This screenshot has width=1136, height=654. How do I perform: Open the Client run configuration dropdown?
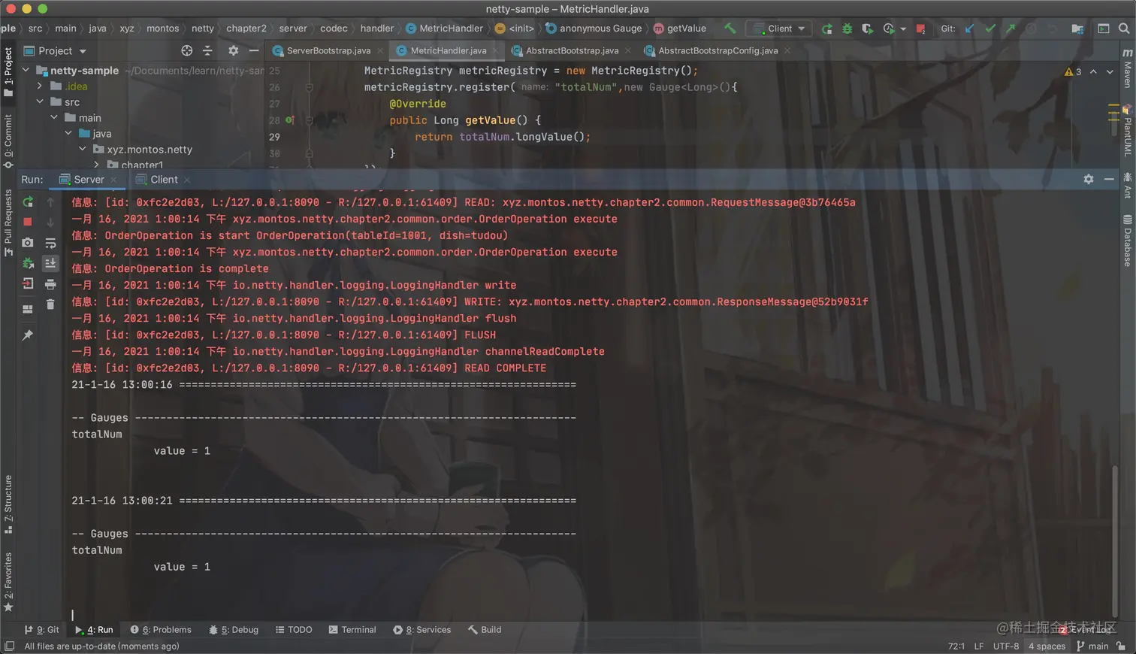pyautogui.click(x=779, y=29)
